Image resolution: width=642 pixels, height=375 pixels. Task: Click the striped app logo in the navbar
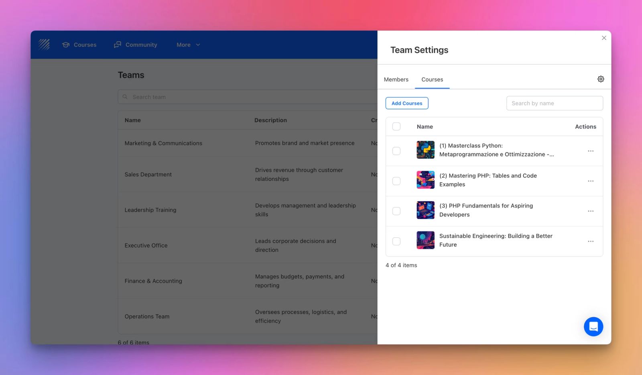44,45
